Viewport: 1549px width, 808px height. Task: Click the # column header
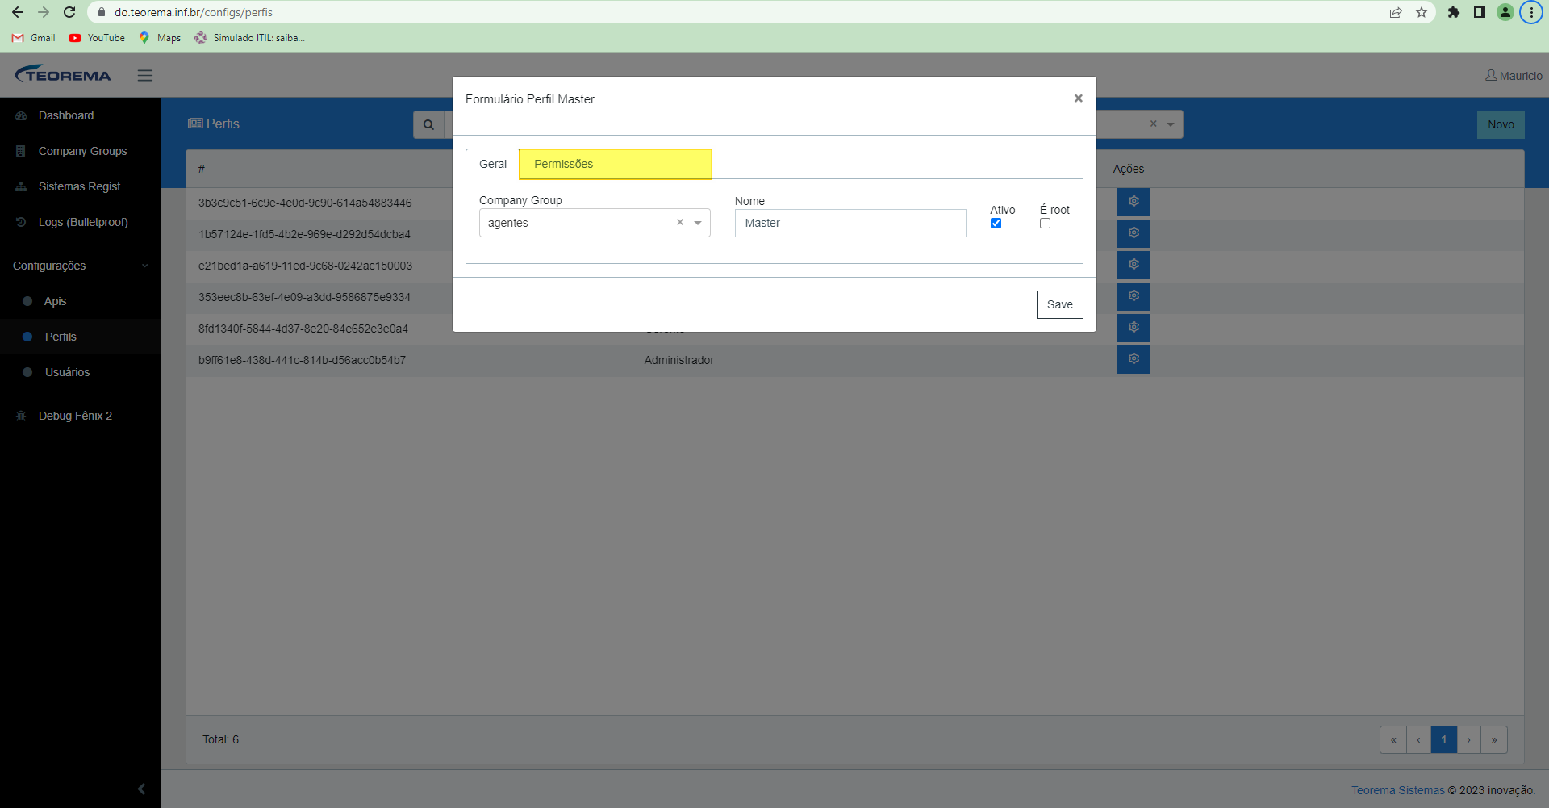pos(202,169)
